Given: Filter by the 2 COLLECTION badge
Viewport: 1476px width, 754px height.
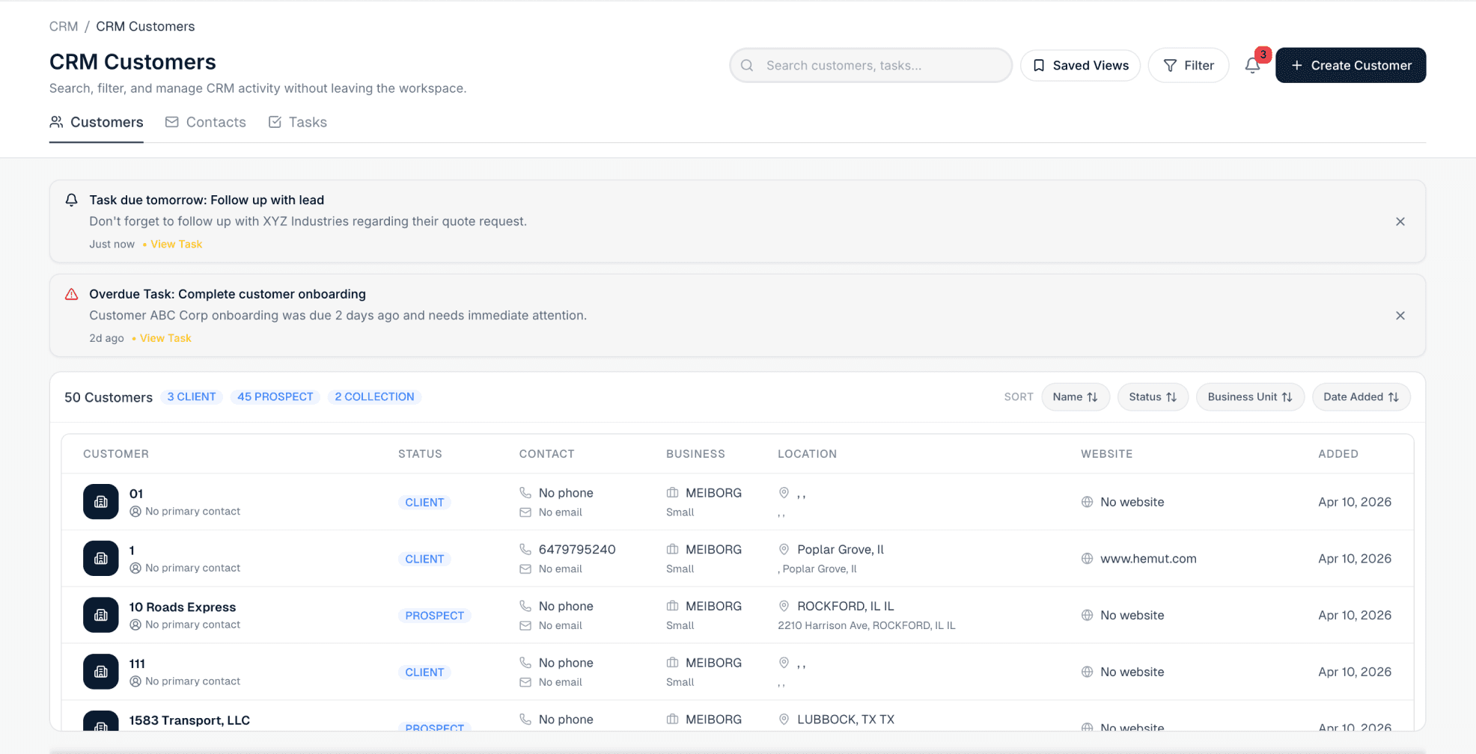Looking at the screenshot, I should (x=374, y=397).
